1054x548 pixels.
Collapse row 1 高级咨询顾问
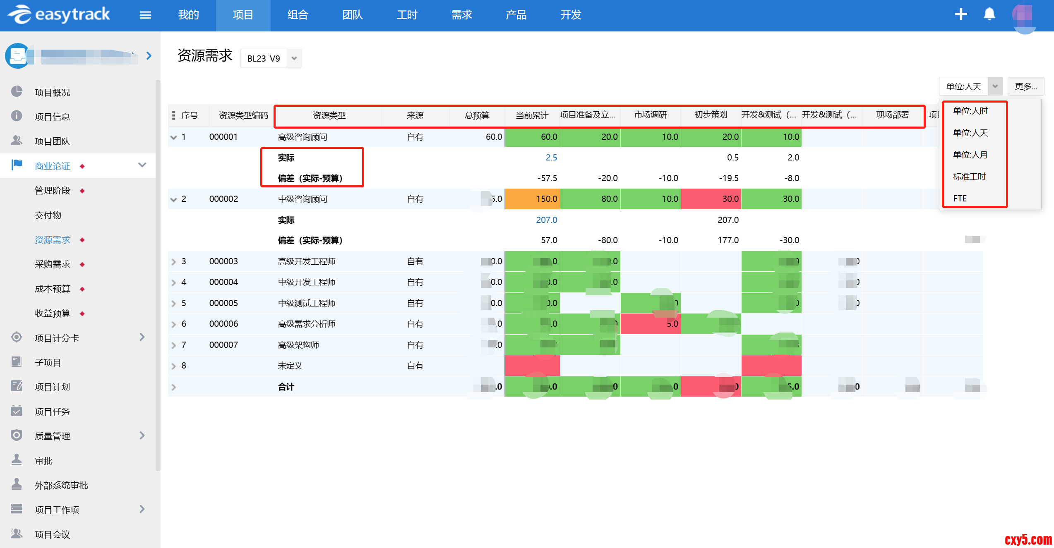pyautogui.click(x=173, y=137)
